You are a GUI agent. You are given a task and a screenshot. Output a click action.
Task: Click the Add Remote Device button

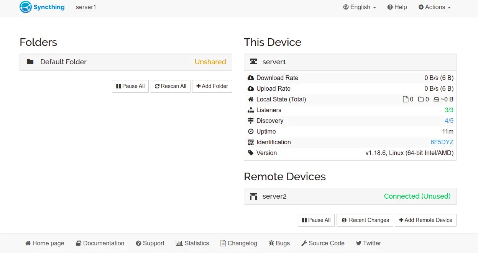click(425, 220)
